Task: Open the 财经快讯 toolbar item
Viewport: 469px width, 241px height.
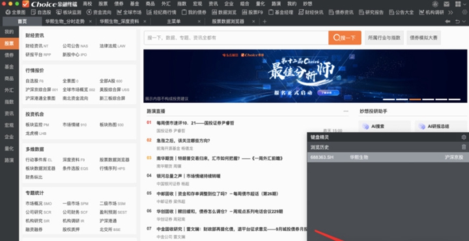Action: pos(311,12)
